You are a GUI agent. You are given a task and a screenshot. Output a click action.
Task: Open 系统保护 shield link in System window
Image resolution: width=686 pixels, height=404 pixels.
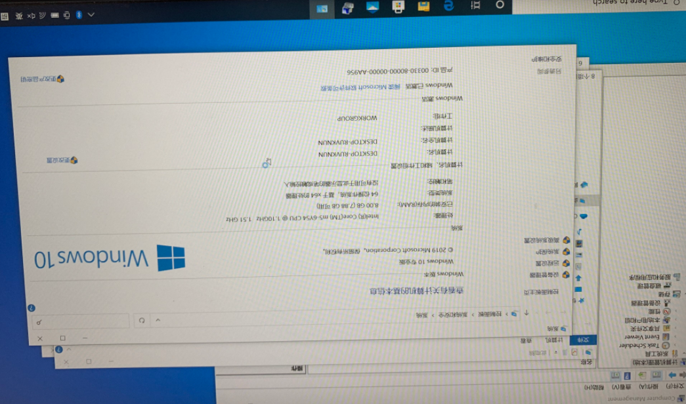point(553,252)
